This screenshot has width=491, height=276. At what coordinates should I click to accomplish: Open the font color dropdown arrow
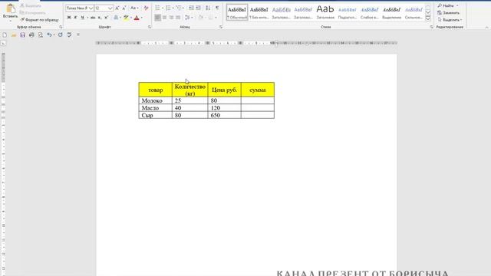142,18
